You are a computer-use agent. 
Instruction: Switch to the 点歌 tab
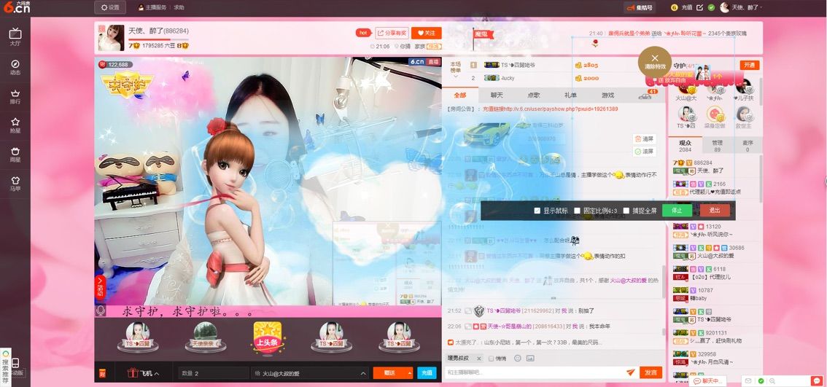[533, 95]
